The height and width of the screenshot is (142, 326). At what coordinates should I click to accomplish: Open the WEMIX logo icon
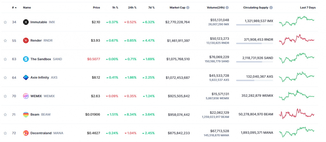coord(26,96)
